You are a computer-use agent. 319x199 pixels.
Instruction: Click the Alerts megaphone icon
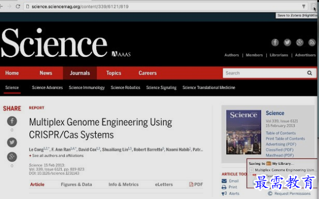point(224,193)
